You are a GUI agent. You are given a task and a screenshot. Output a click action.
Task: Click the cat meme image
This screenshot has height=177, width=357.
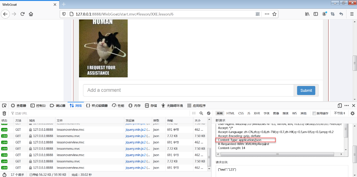tap(103, 48)
